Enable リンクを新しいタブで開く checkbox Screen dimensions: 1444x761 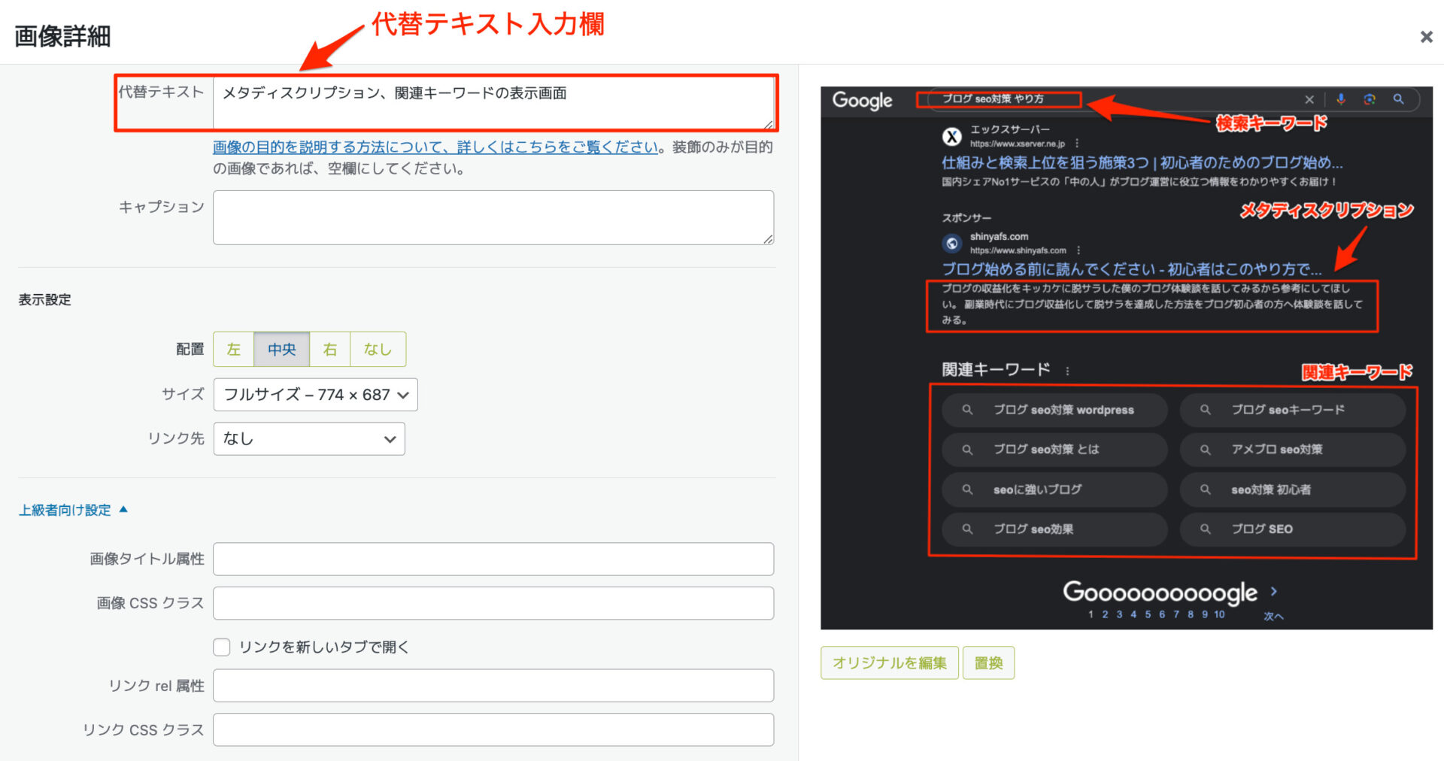(x=222, y=647)
